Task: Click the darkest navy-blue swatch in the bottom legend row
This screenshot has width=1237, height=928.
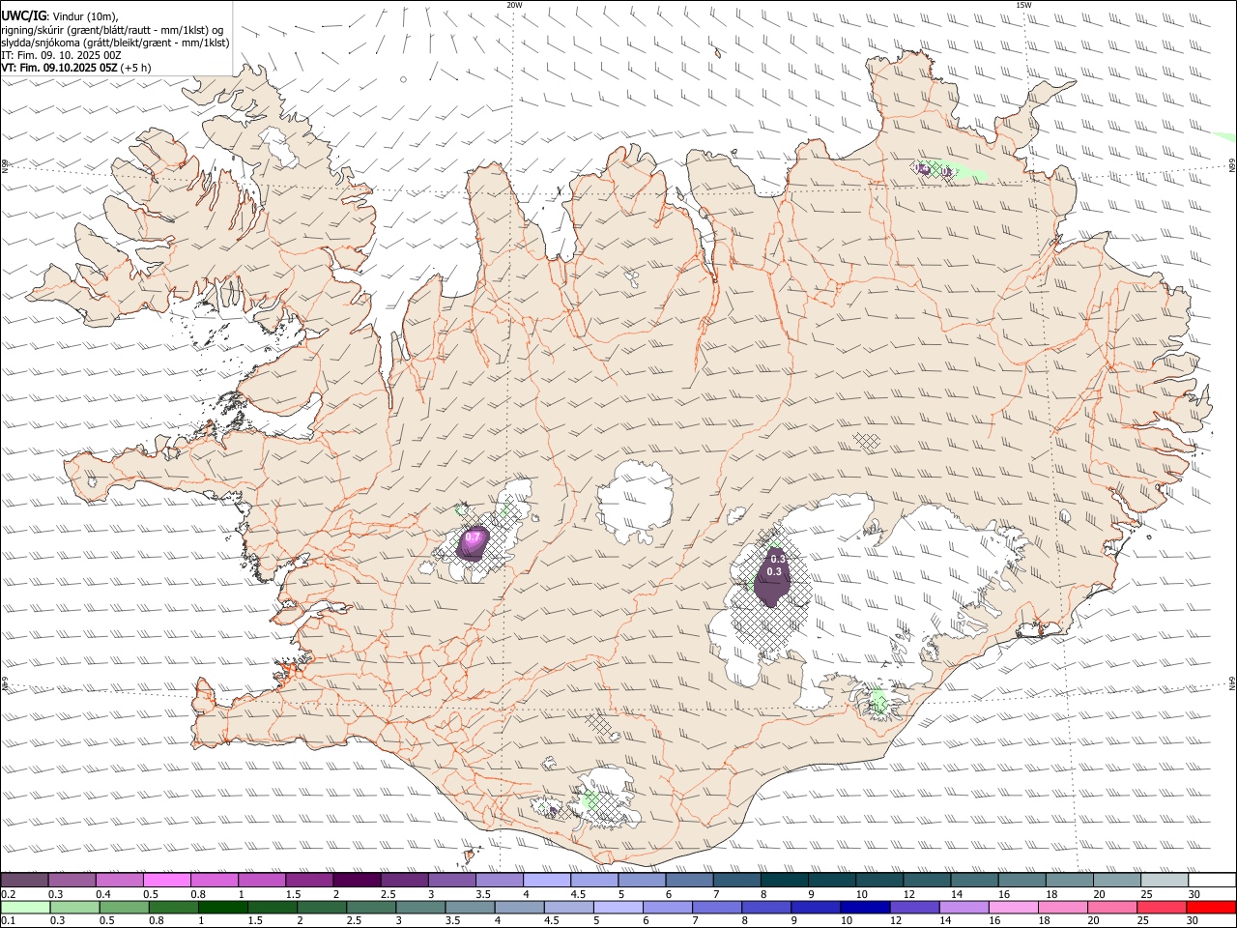Action: coord(863,907)
